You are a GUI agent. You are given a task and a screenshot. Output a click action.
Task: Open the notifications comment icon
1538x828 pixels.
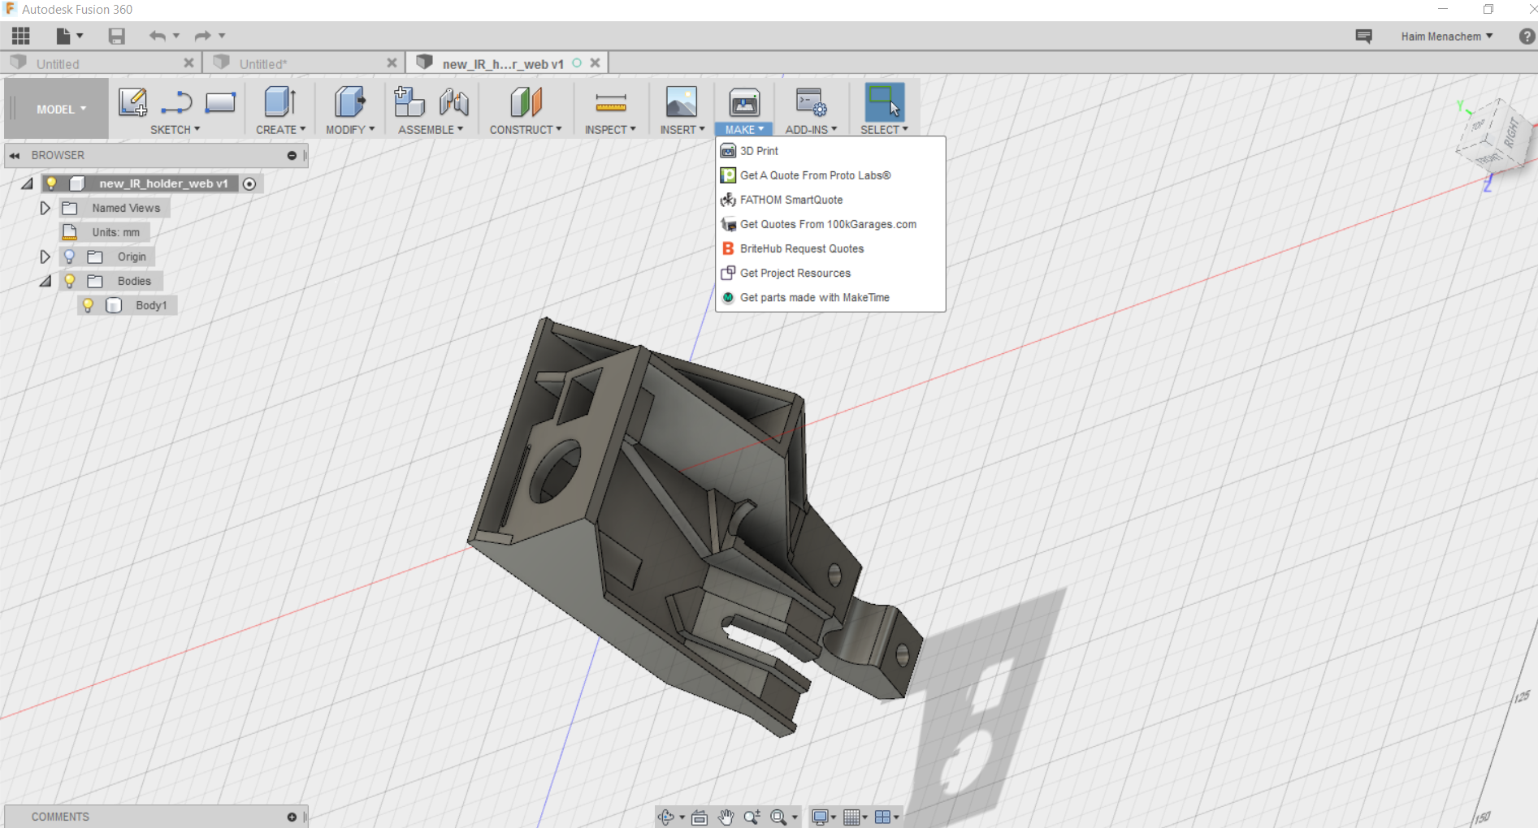click(1364, 36)
